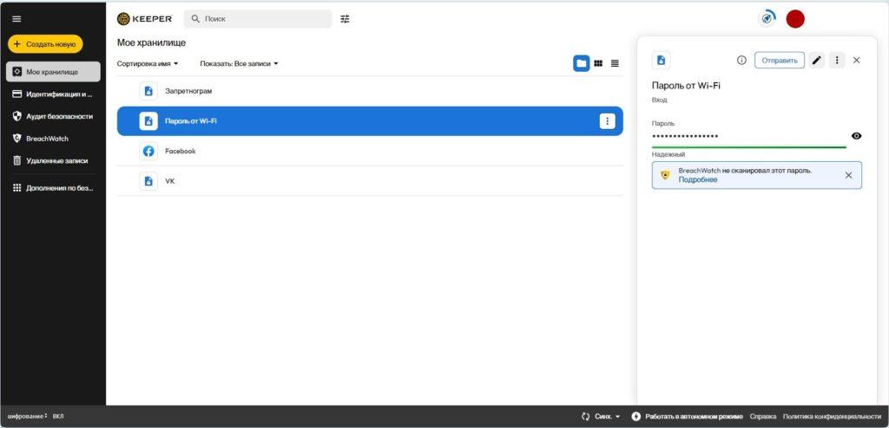Open Аудит безопасности section
This screenshot has height=428, width=889.
tap(53, 116)
